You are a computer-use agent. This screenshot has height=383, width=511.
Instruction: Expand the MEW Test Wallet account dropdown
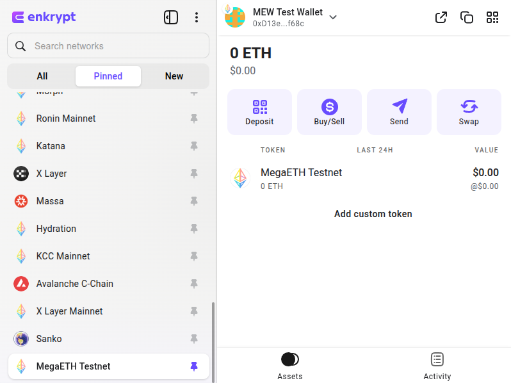(x=333, y=17)
